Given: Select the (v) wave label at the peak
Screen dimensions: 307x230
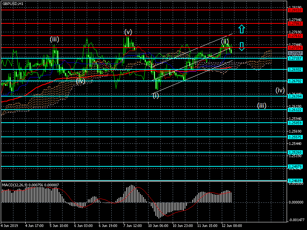Looking at the screenshot, I should [128, 31].
